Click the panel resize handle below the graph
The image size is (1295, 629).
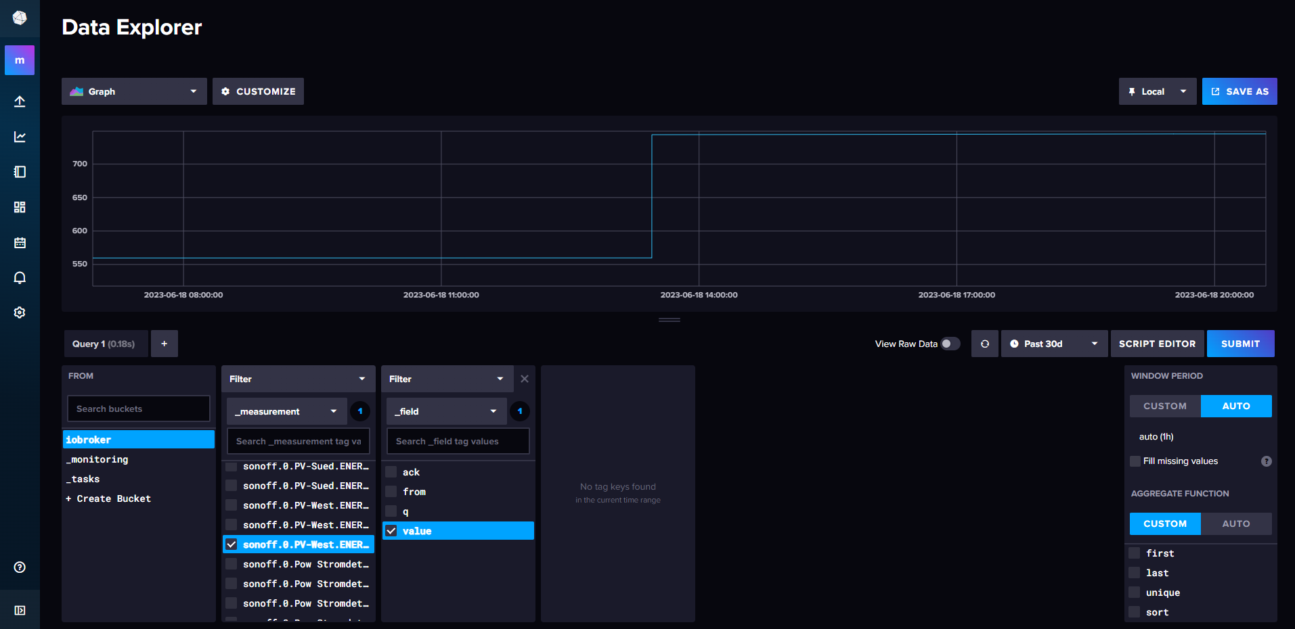tap(670, 320)
